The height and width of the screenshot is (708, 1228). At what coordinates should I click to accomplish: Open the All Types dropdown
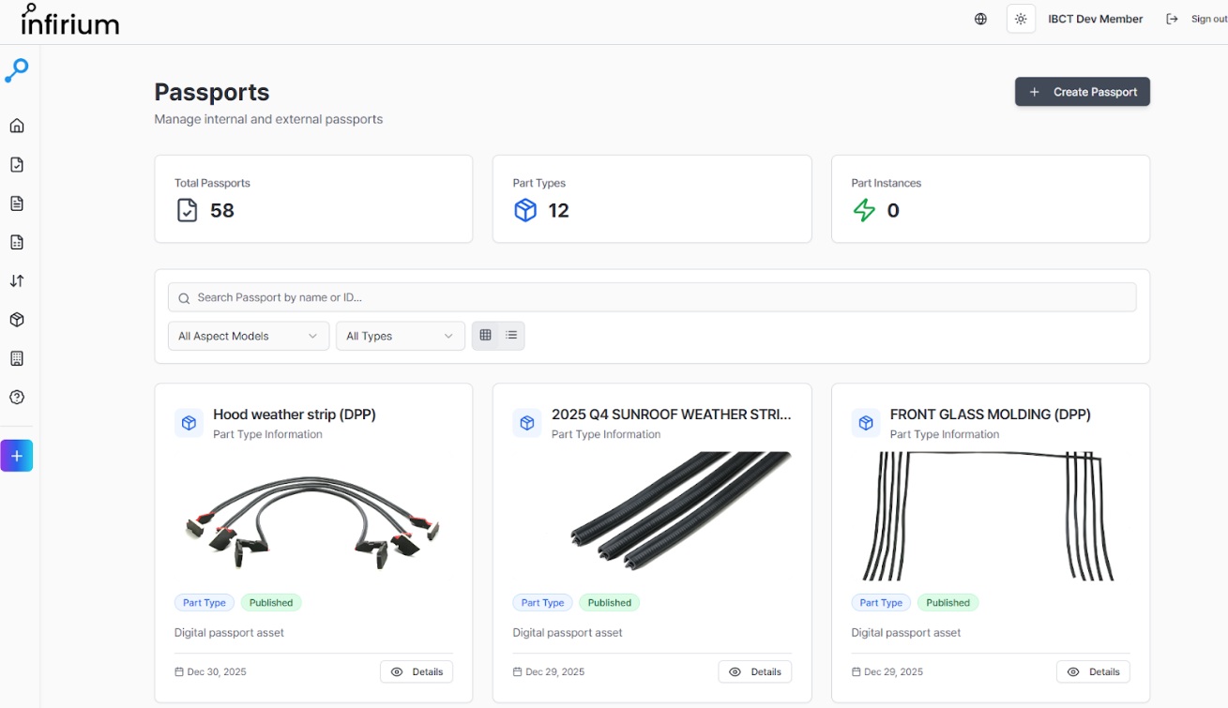[x=400, y=336]
